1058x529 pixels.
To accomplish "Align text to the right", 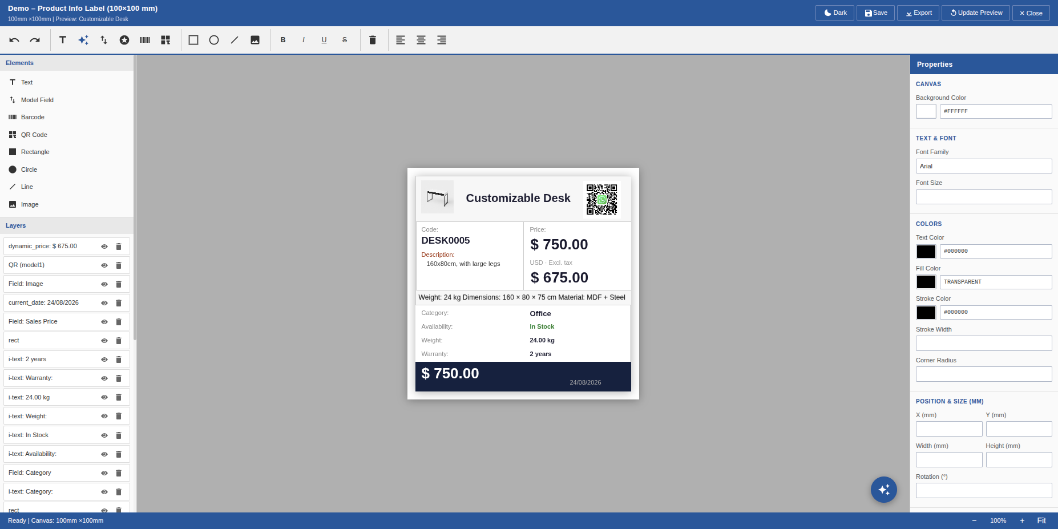I will click(442, 40).
